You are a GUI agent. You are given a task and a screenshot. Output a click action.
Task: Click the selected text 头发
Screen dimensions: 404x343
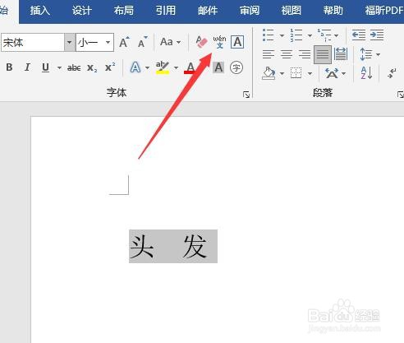tap(173, 246)
